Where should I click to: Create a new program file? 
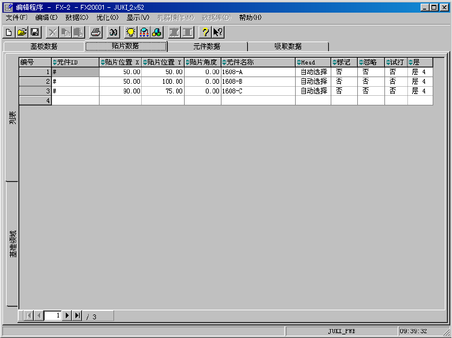point(9,33)
